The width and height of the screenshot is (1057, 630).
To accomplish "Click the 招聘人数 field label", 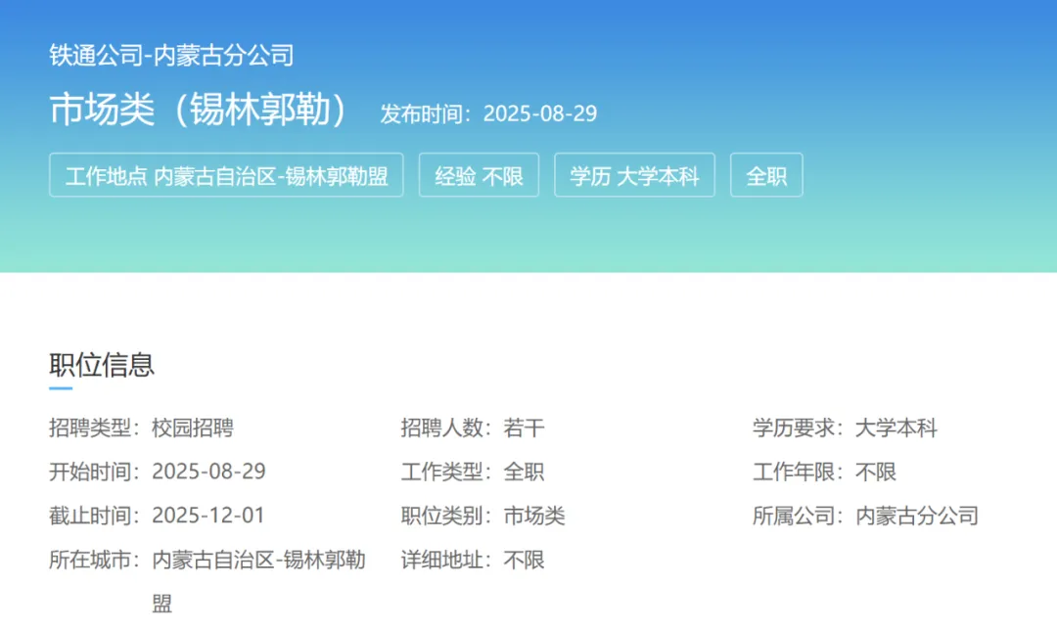I will 445,427.
